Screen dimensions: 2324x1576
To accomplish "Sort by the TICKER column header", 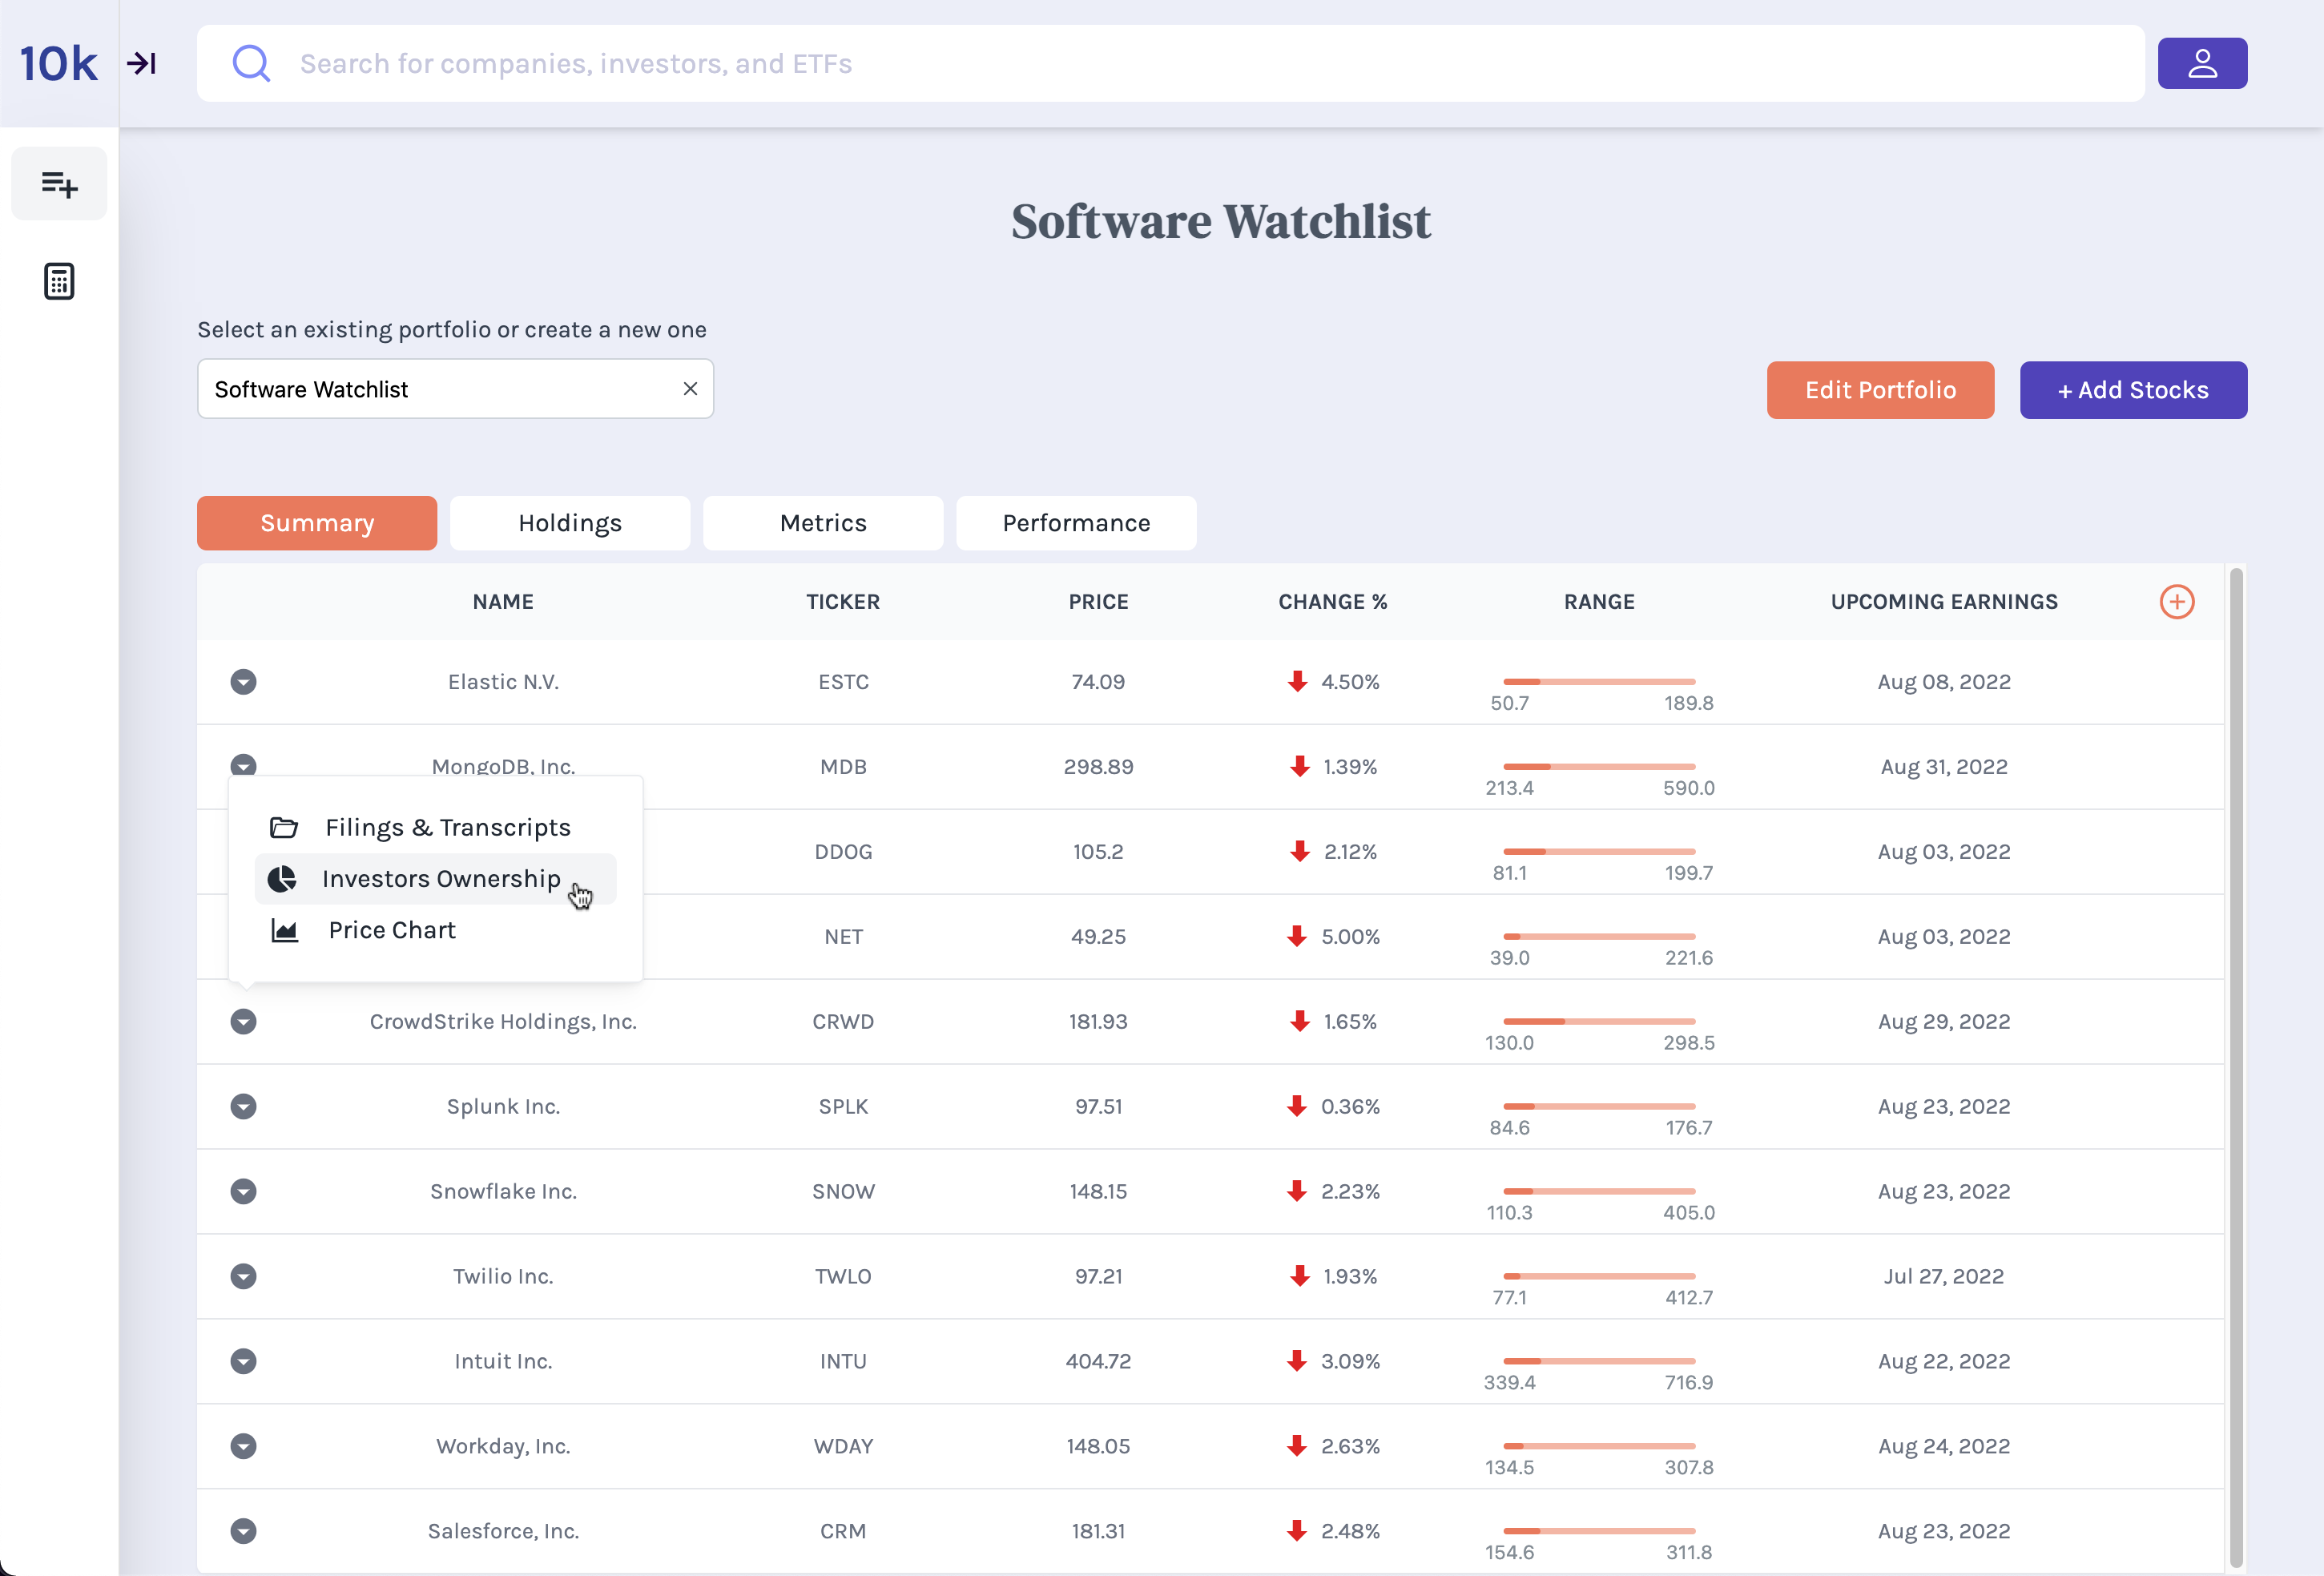I will tap(843, 602).
